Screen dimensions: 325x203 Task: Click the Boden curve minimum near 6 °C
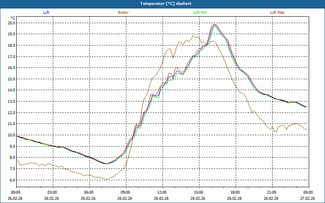pyautogui.click(x=107, y=179)
